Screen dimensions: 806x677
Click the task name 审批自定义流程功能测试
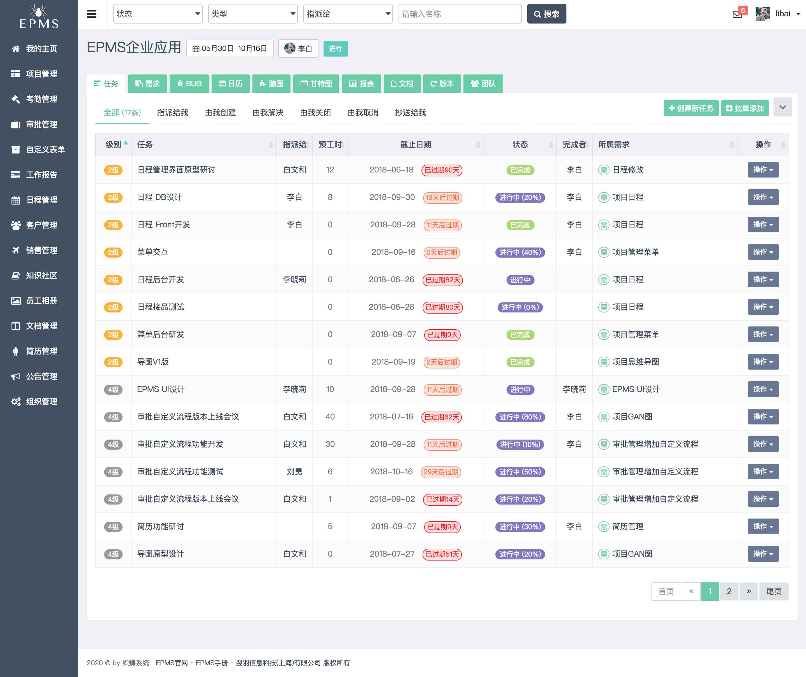point(181,471)
